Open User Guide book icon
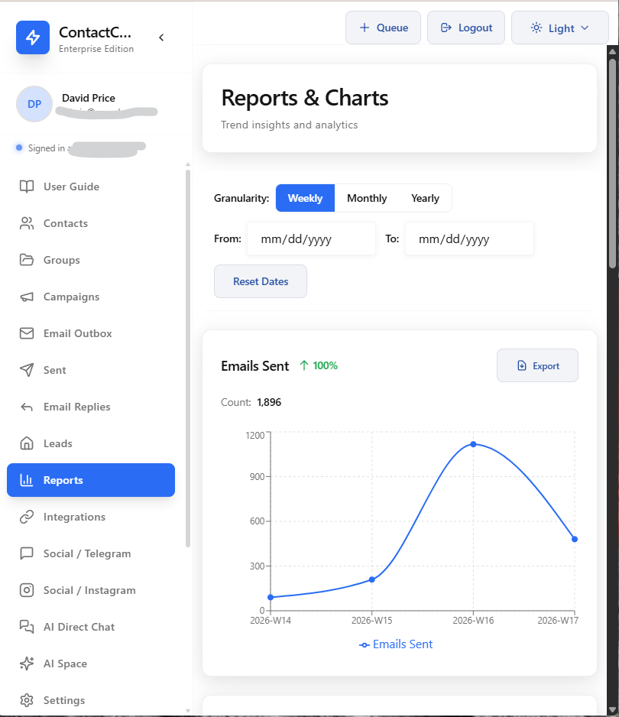The image size is (619, 717). click(27, 187)
